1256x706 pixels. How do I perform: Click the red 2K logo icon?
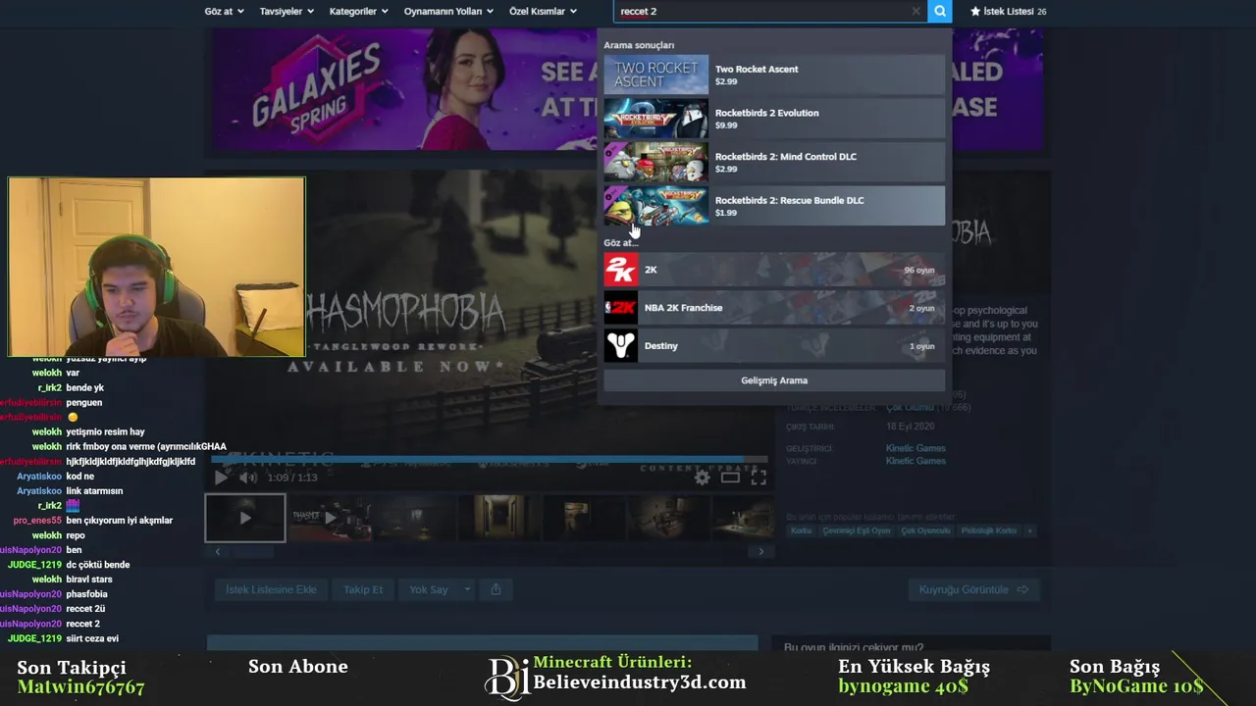point(620,270)
